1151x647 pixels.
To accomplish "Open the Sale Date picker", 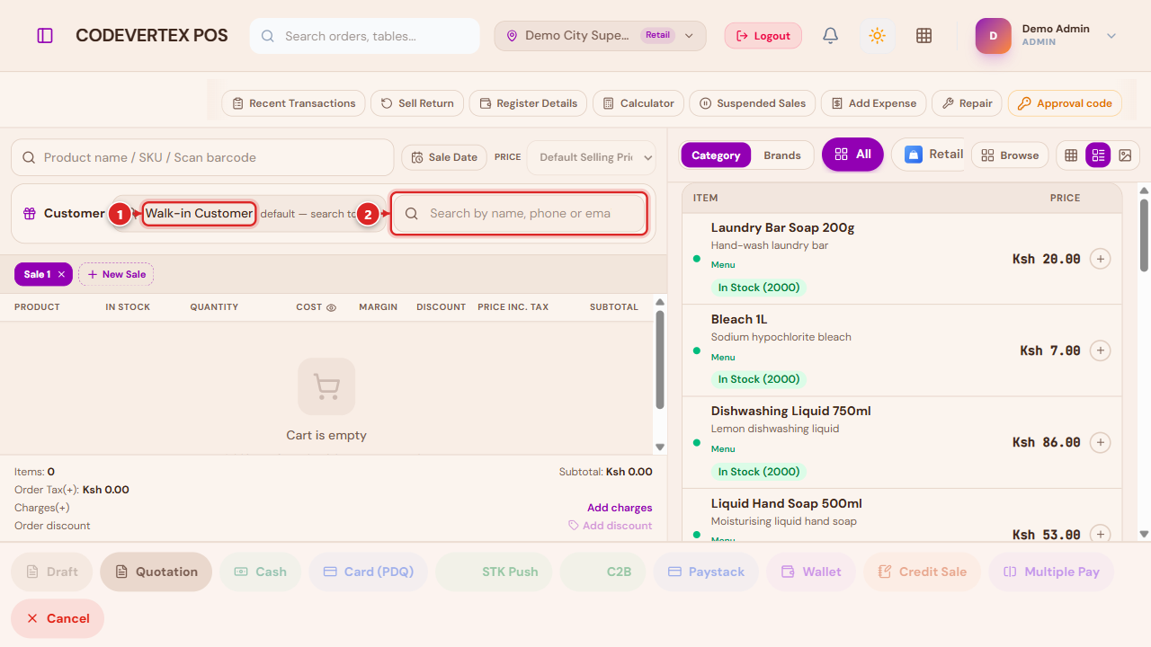I will (x=444, y=157).
